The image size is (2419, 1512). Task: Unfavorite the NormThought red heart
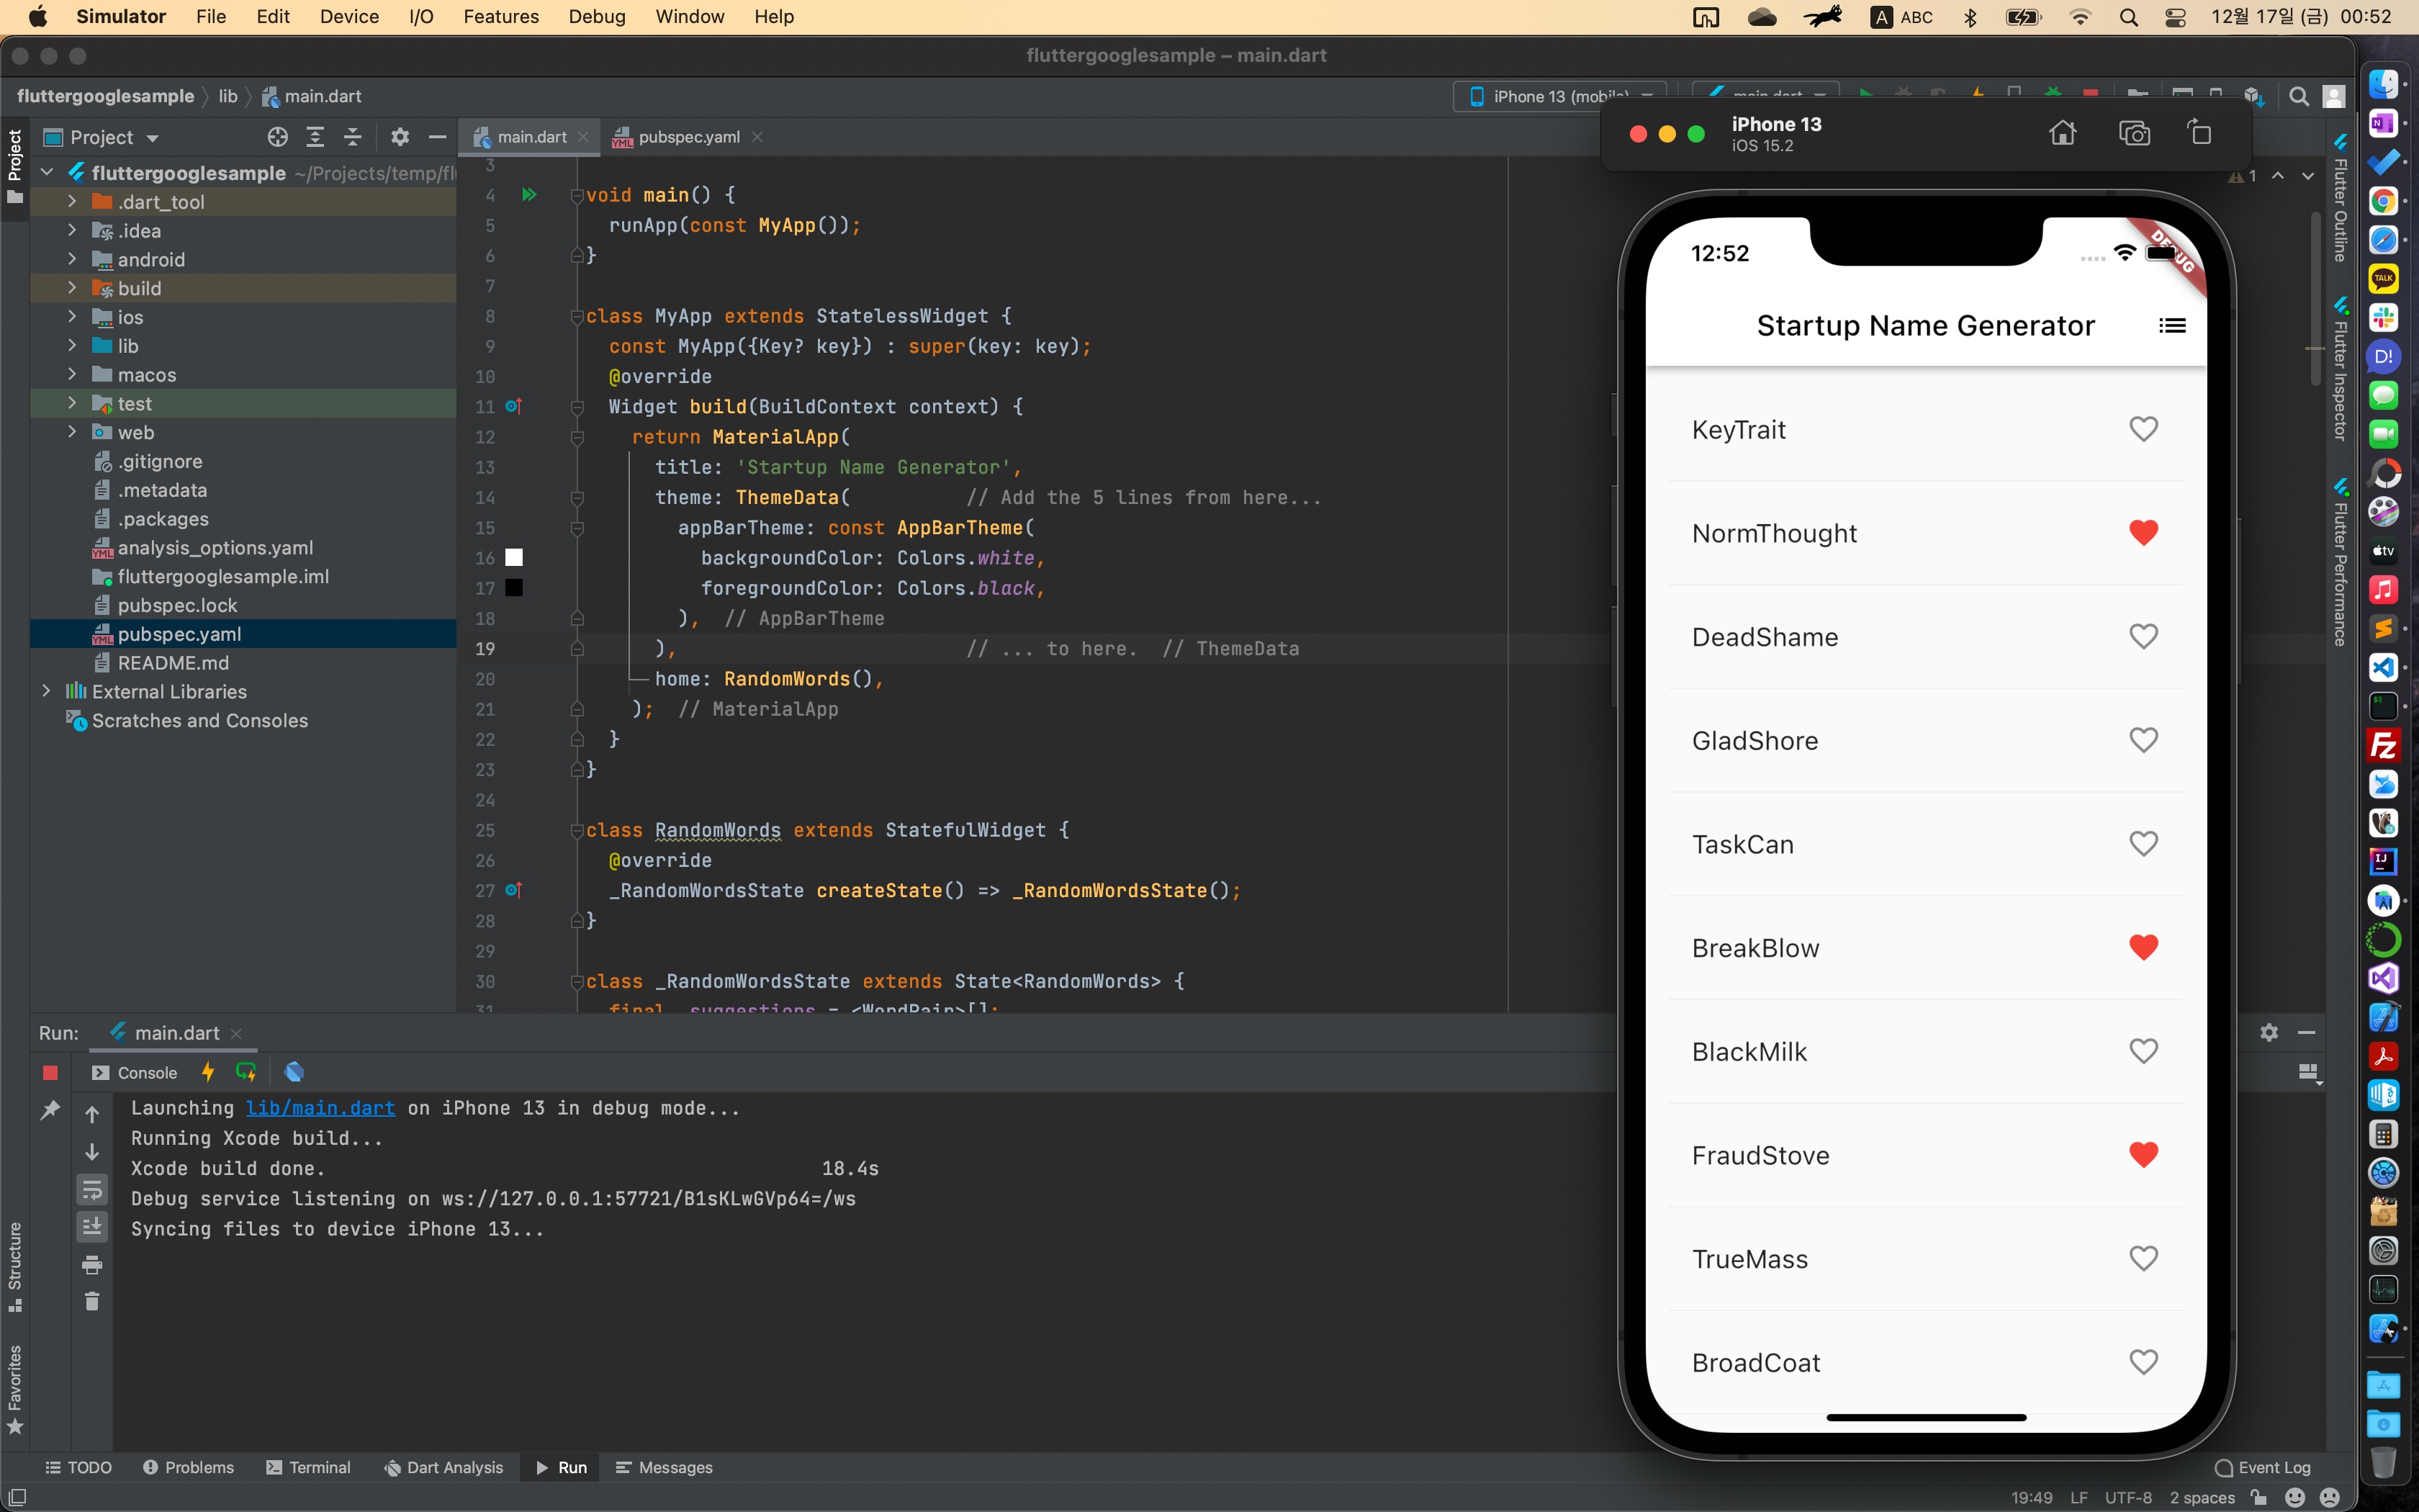coord(2143,533)
